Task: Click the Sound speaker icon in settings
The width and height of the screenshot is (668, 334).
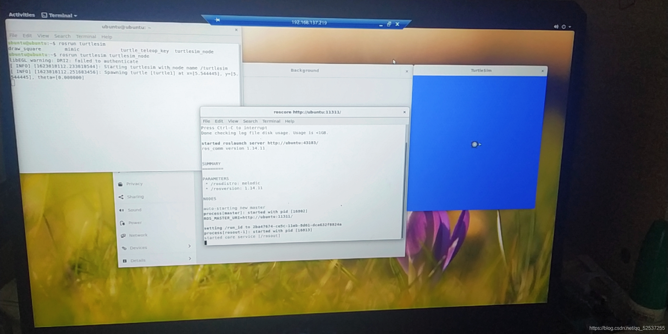Action: click(122, 210)
